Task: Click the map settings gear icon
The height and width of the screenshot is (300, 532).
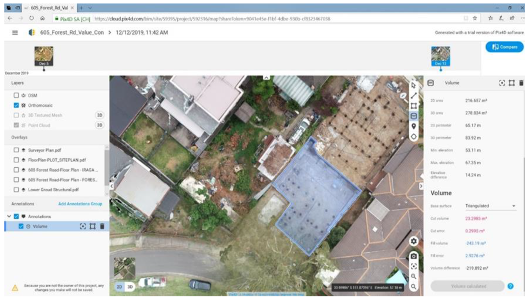Action: point(413,241)
